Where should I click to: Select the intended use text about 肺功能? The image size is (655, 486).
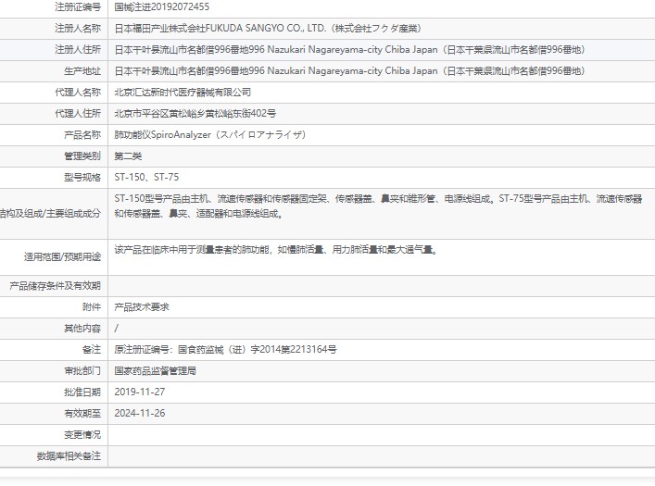276,250
